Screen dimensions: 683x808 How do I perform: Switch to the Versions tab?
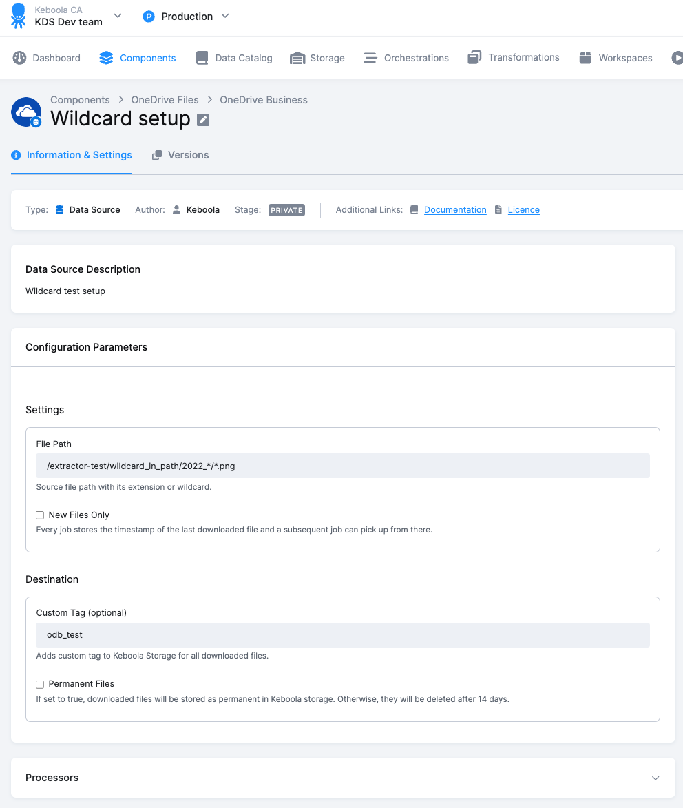180,155
